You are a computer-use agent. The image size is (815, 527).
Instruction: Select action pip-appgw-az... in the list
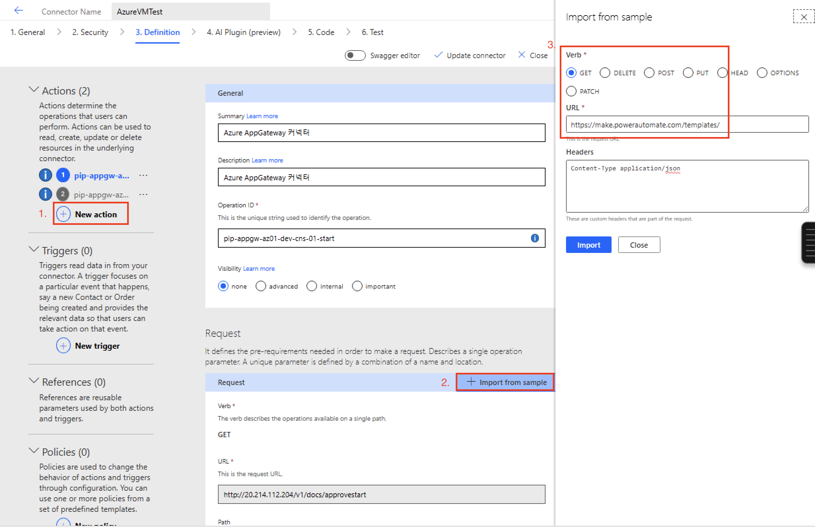click(x=101, y=195)
